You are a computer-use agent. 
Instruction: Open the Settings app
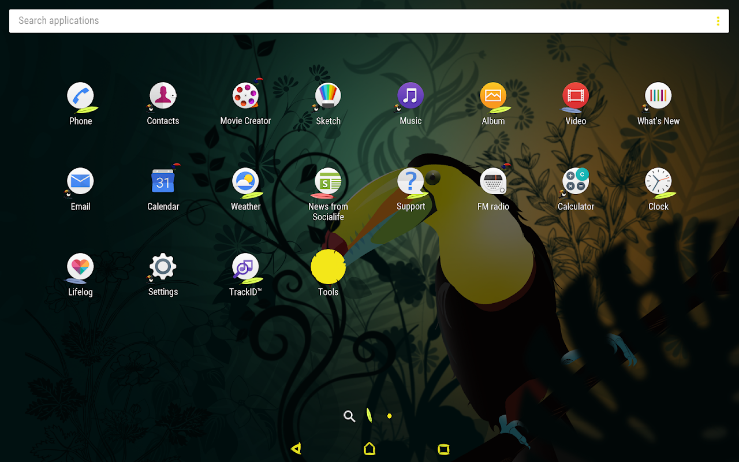click(x=163, y=267)
